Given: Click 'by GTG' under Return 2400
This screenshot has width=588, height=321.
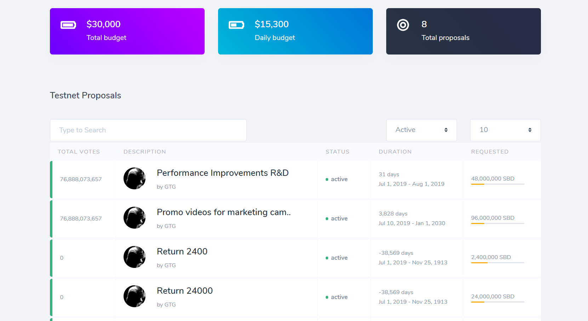Looking at the screenshot, I should click(x=166, y=265).
